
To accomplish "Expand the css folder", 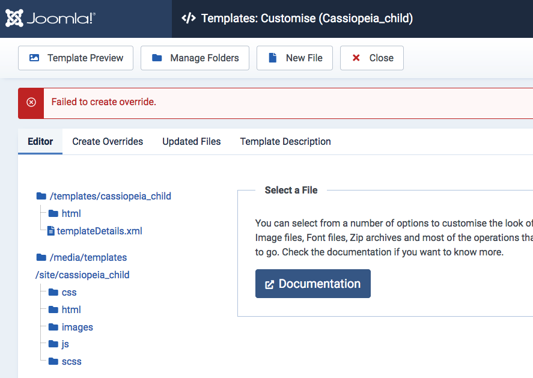I will pos(62,292).
